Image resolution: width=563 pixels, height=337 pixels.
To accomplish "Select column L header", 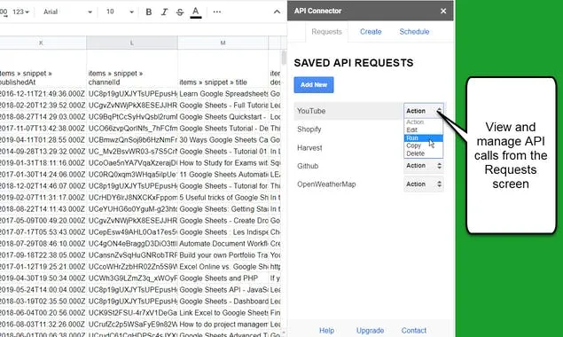I will [x=132, y=43].
